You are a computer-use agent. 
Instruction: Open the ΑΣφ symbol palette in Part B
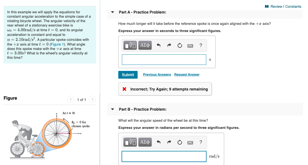145,142
